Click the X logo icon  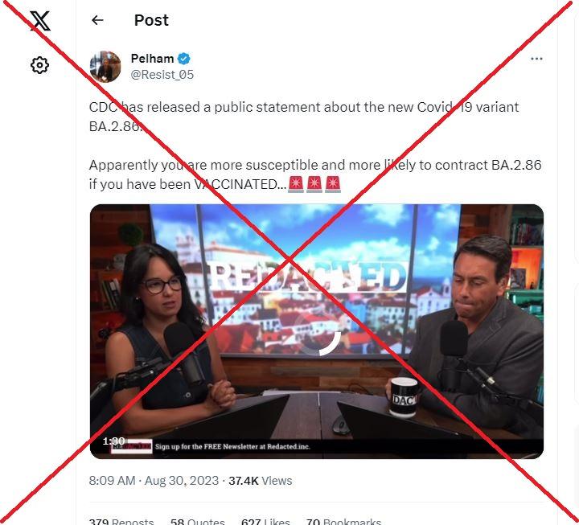click(40, 21)
